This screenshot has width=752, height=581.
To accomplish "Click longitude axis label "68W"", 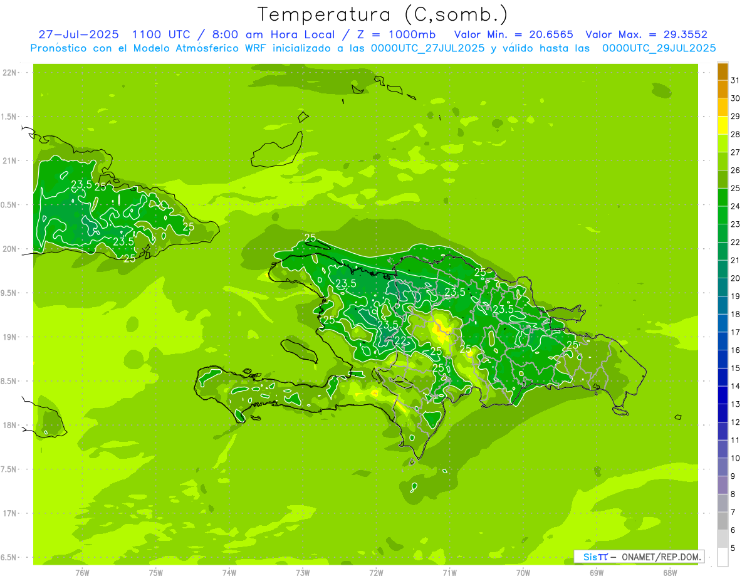I will point(670,572).
